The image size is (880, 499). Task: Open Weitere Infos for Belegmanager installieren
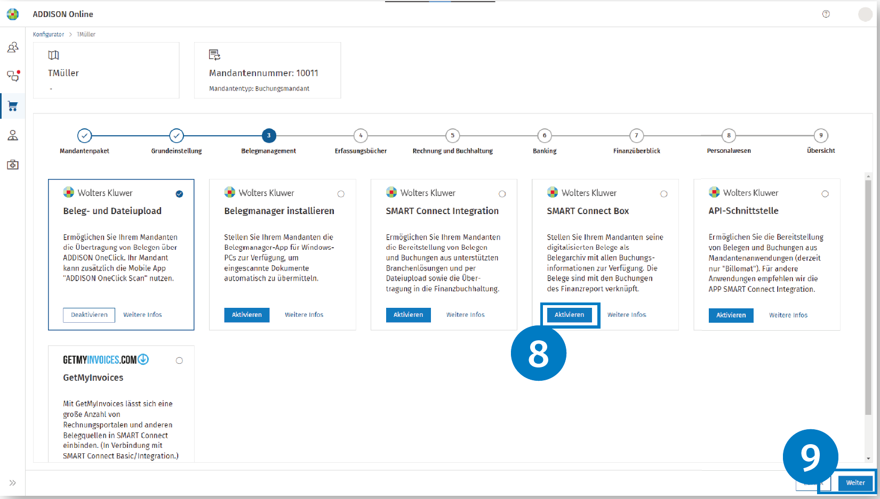[x=304, y=315]
